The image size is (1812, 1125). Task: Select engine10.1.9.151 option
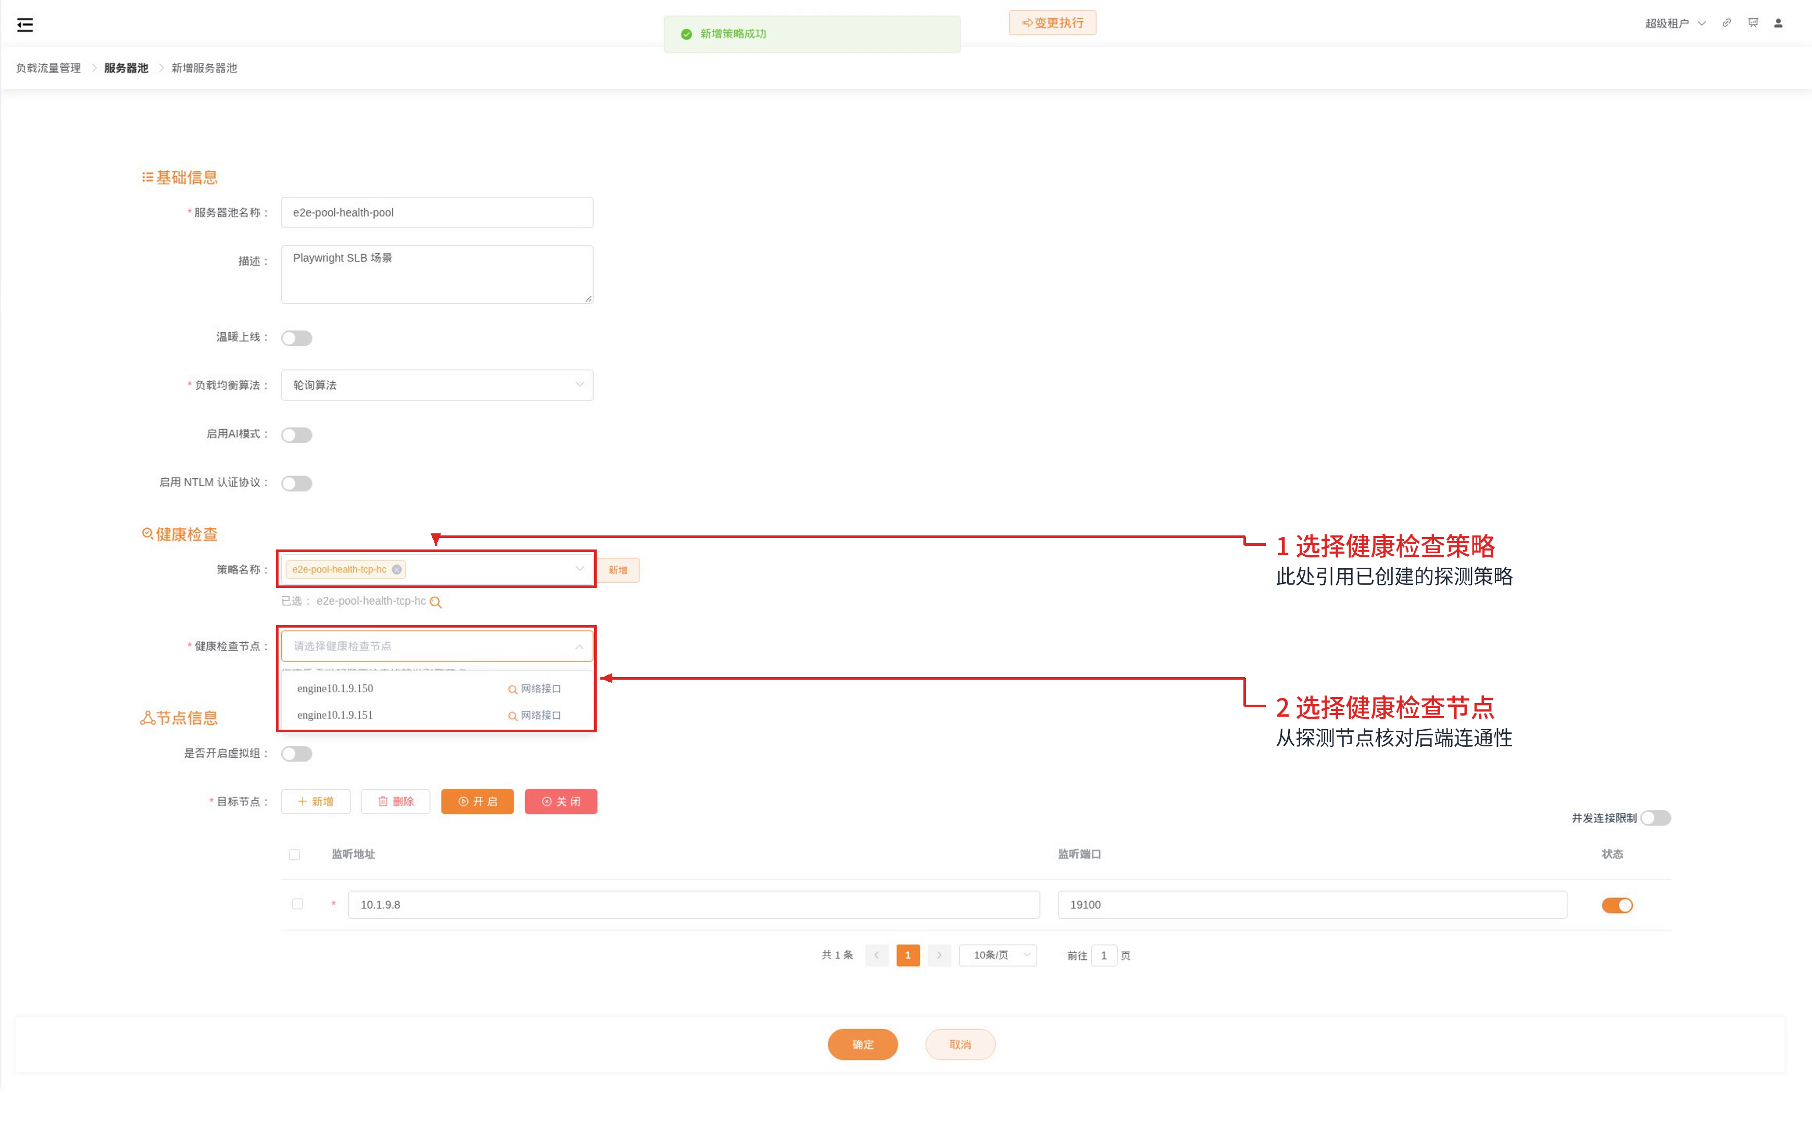click(437, 715)
